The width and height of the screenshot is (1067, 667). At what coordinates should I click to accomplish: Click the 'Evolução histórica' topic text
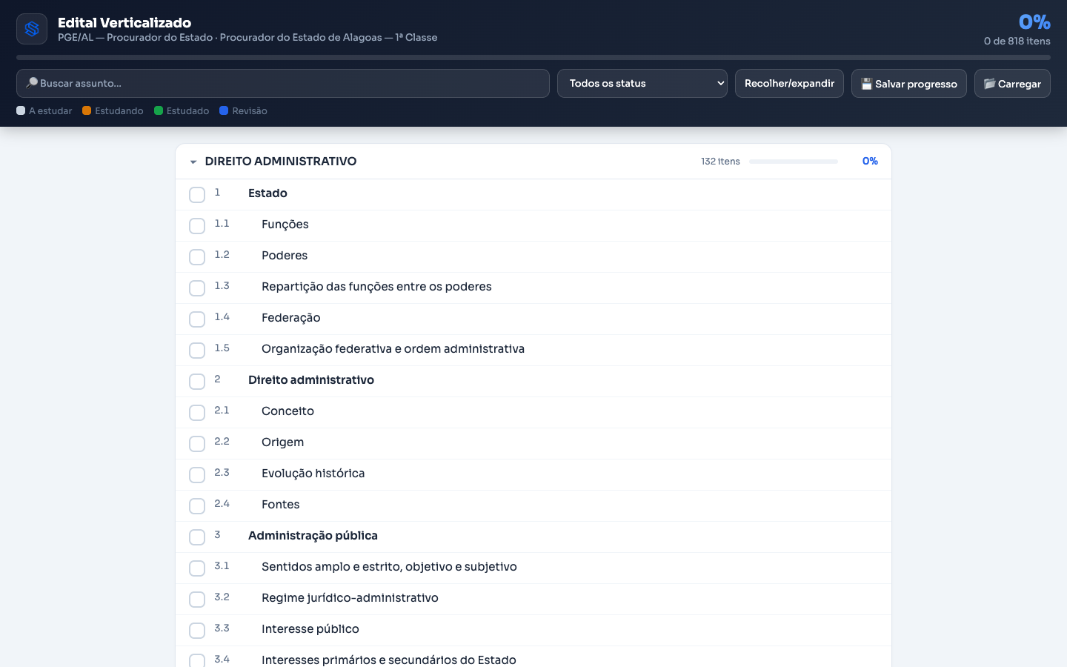(x=313, y=474)
